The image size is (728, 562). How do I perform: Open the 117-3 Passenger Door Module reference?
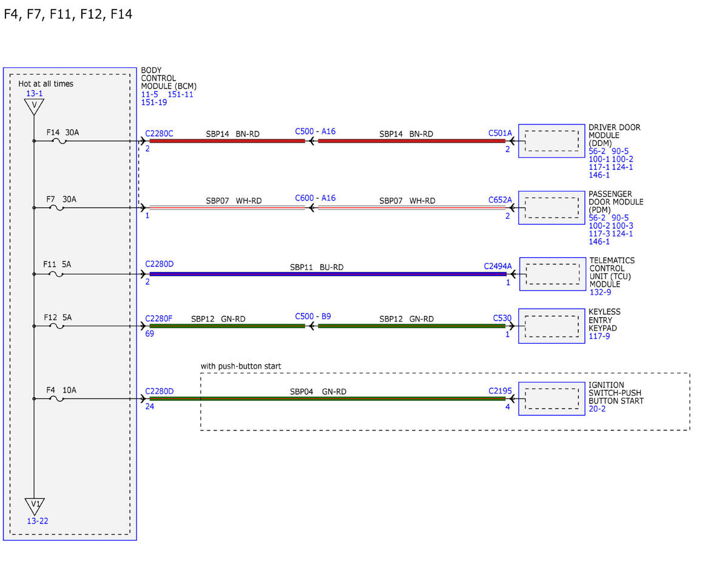click(599, 233)
